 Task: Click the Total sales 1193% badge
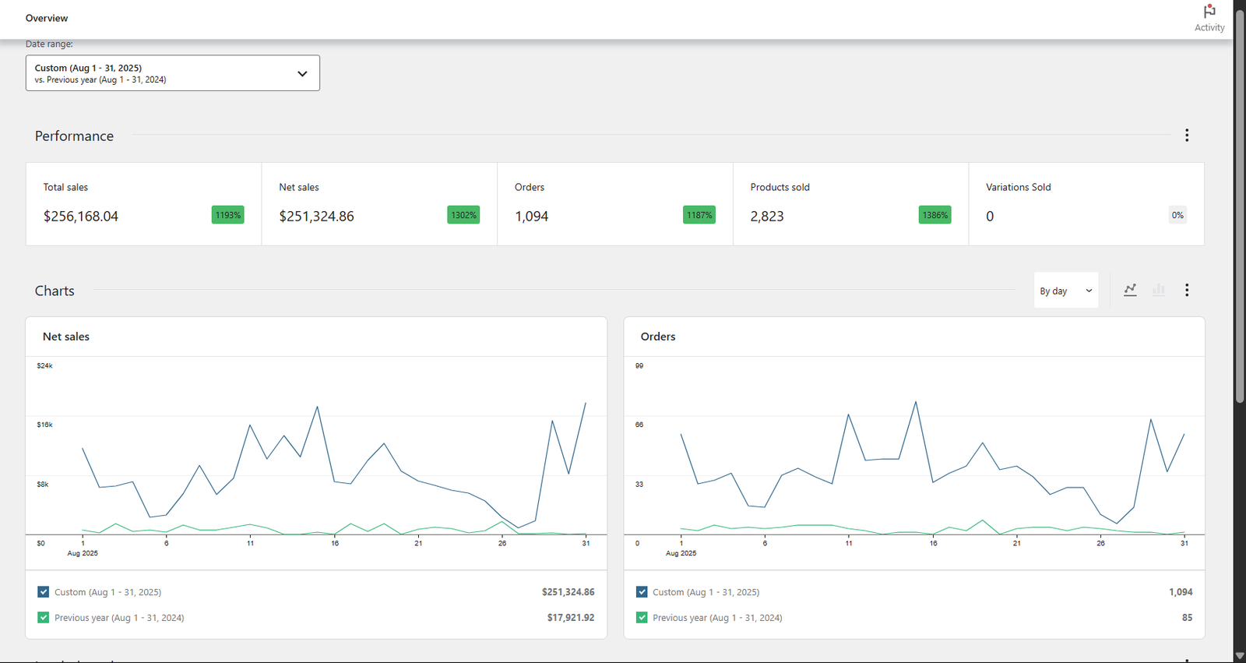[227, 215]
